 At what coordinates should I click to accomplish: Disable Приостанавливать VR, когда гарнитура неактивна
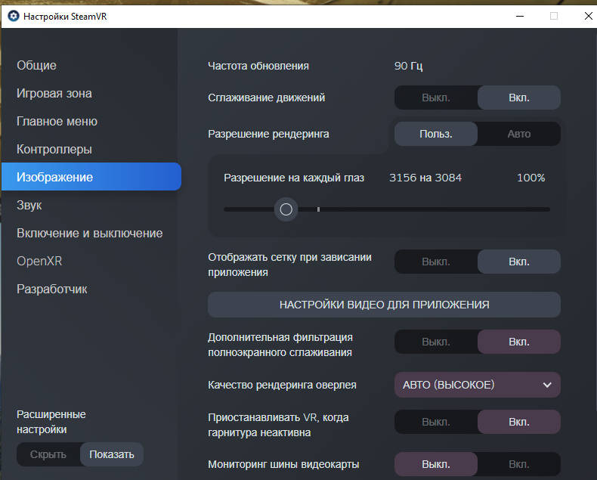[x=436, y=422]
